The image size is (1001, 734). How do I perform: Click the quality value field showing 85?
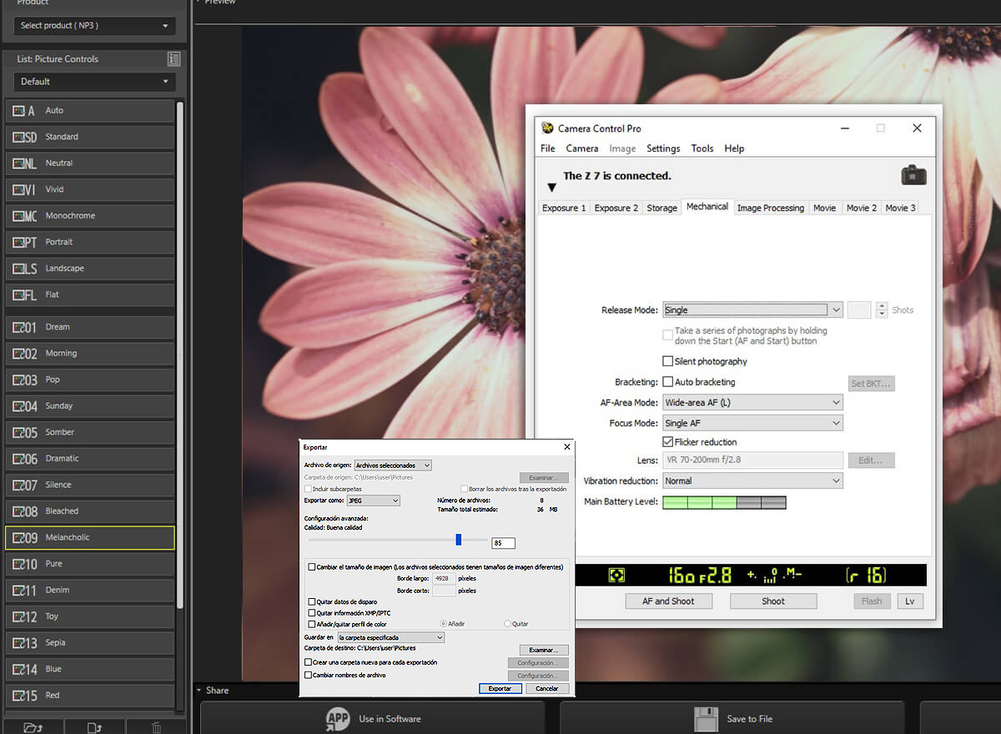tap(503, 543)
